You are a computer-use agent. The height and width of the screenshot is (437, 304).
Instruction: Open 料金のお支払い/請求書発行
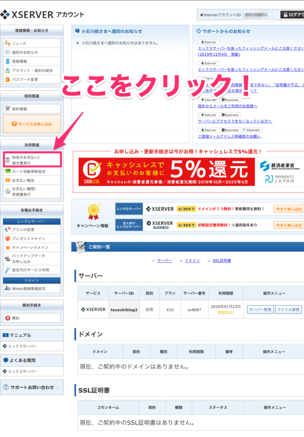(x=32, y=160)
